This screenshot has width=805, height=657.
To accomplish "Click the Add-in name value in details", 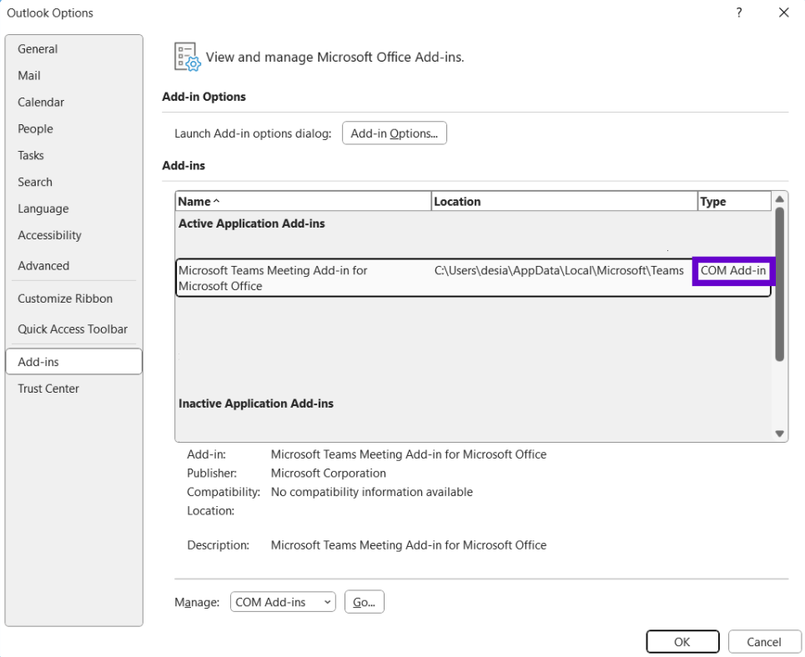I will pos(409,454).
